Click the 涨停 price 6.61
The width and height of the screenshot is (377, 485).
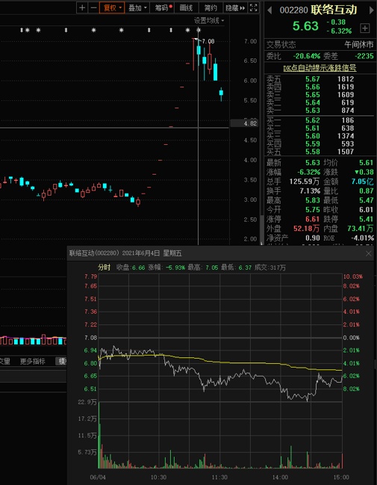click(x=312, y=219)
